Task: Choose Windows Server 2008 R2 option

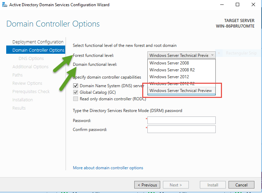Action: tap(172, 70)
